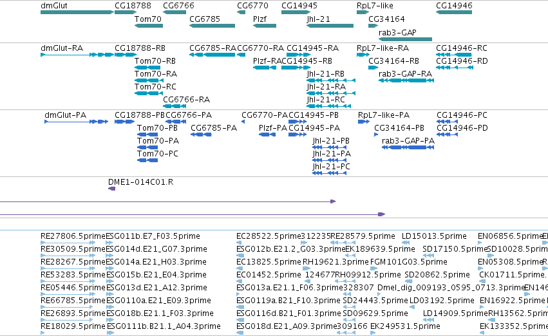Screen dimensions: 548x336
Task: Click the dmGlut gene label
Action: click(x=54, y=6)
